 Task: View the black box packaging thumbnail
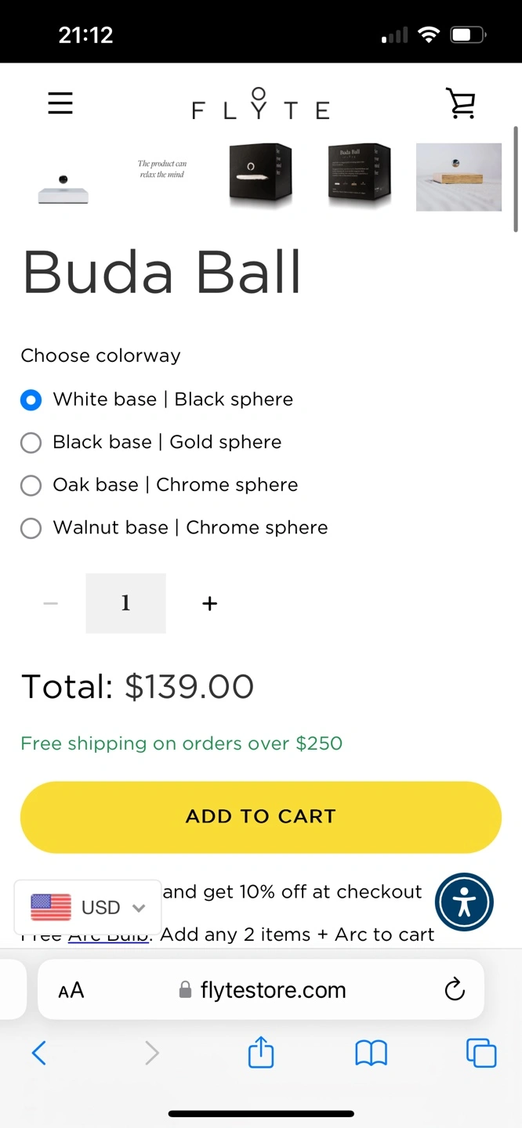click(260, 176)
